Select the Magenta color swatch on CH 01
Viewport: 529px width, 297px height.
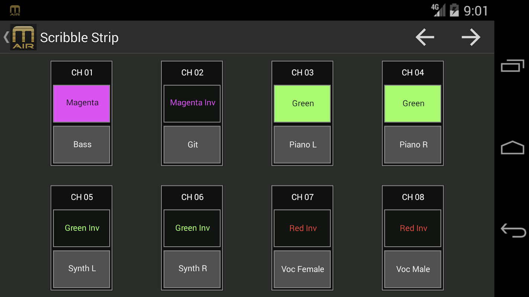[81, 104]
